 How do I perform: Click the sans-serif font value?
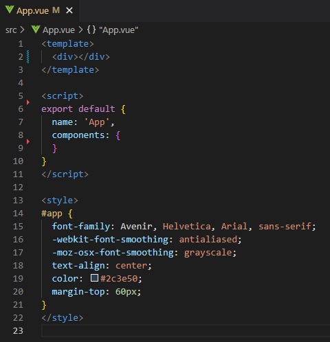[x=285, y=227]
